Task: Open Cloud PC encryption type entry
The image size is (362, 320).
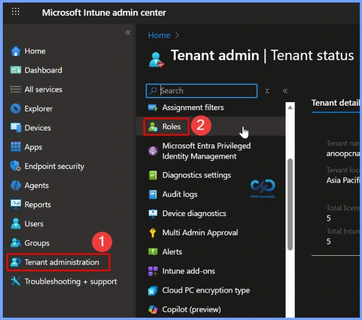Action: [x=206, y=290]
